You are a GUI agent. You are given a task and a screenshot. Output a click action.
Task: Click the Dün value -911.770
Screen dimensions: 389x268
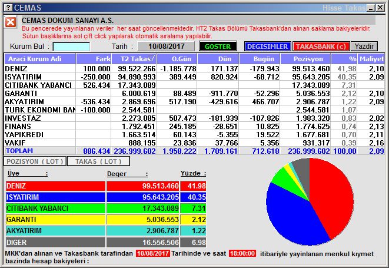point(223,93)
